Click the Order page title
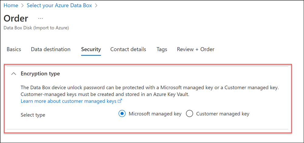 (x=16, y=18)
